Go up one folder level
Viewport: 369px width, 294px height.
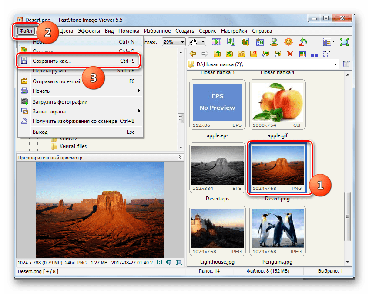click(x=217, y=54)
